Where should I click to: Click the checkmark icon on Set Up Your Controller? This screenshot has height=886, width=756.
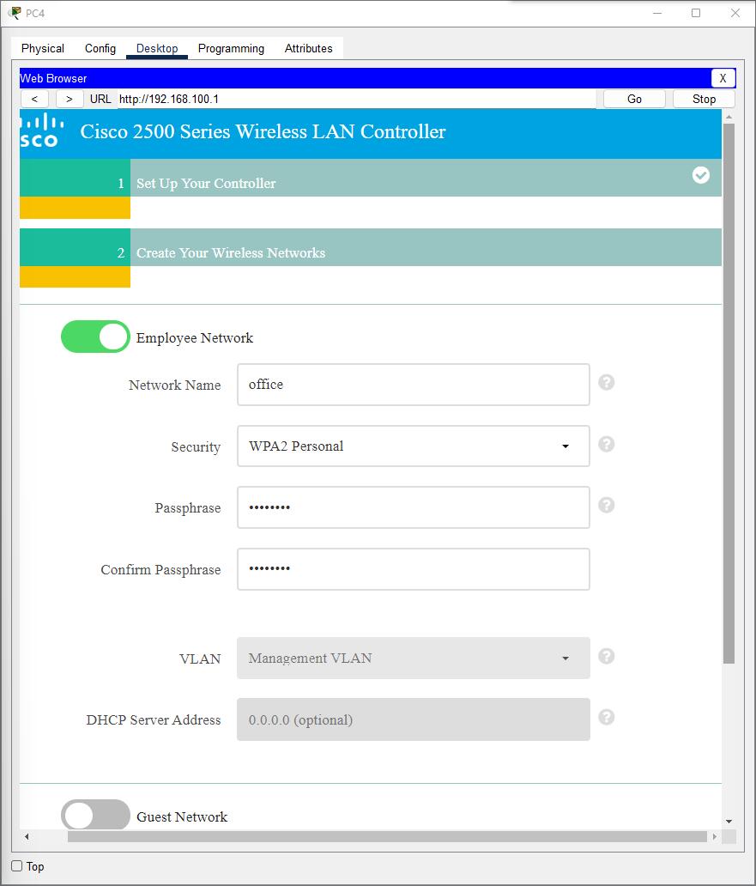click(x=701, y=175)
